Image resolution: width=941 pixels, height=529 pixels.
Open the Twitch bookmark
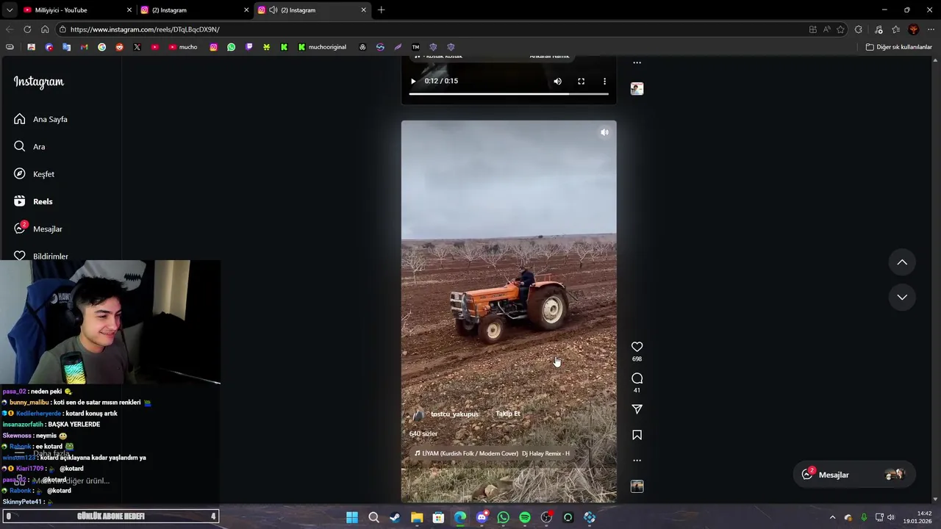[248, 47]
